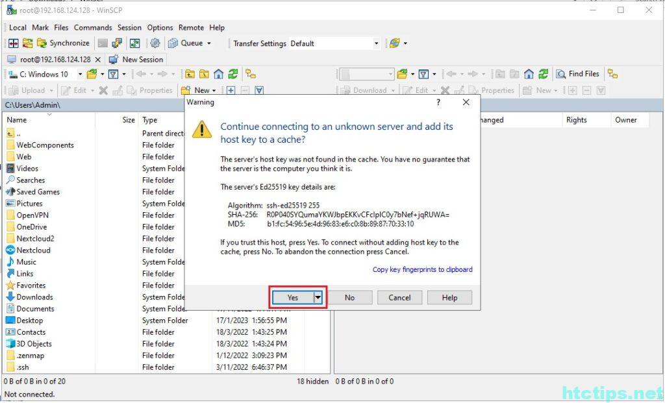Click the local panel Invert Selection icon
Viewport: 665px width, 403px height.
click(x=259, y=90)
